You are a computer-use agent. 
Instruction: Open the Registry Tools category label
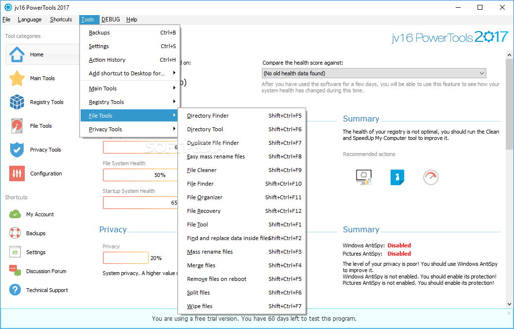point(47,102)
